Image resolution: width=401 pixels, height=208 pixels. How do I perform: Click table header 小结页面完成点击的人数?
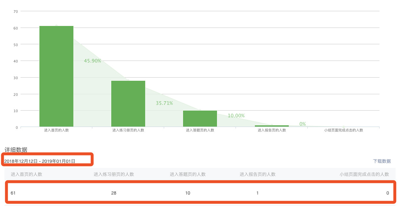(364, 174)
